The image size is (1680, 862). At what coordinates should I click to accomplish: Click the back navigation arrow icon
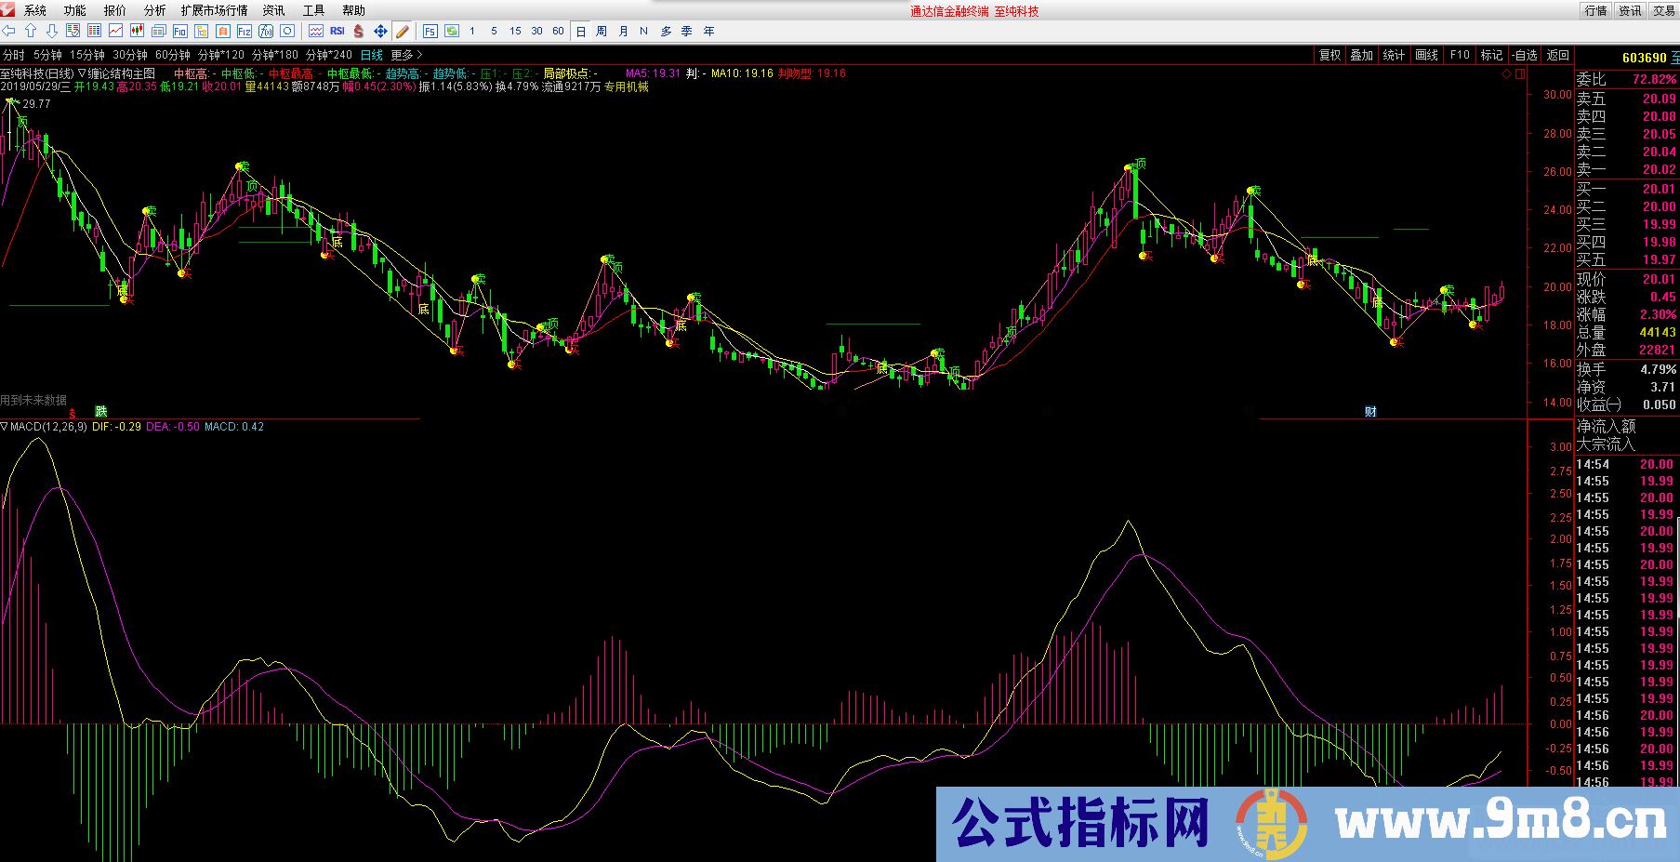(x=7, y=30)
